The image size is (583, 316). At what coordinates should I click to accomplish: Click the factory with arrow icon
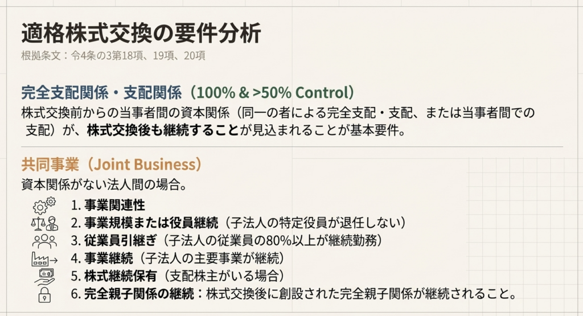coord(44,258)
